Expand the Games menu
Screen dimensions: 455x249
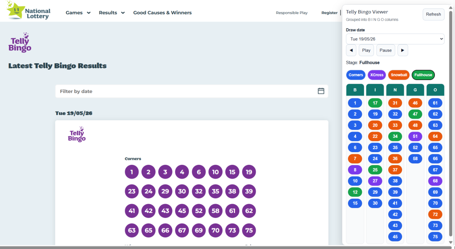click(x=78, y=13)
